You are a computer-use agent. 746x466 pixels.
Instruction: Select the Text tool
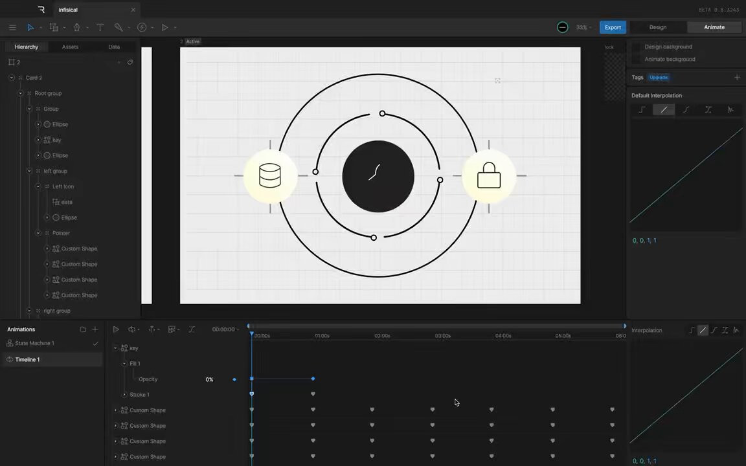pyautogui.click(x=100, y=27)
